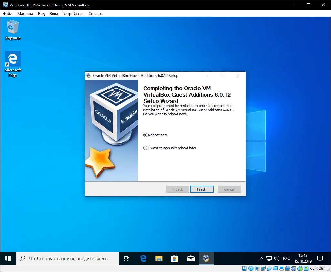
Task: Open Task View on the taskbar
Action: [x=127, y=258]
